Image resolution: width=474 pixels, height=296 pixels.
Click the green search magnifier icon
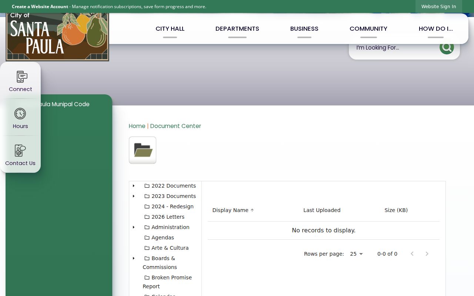click(447, 47)
